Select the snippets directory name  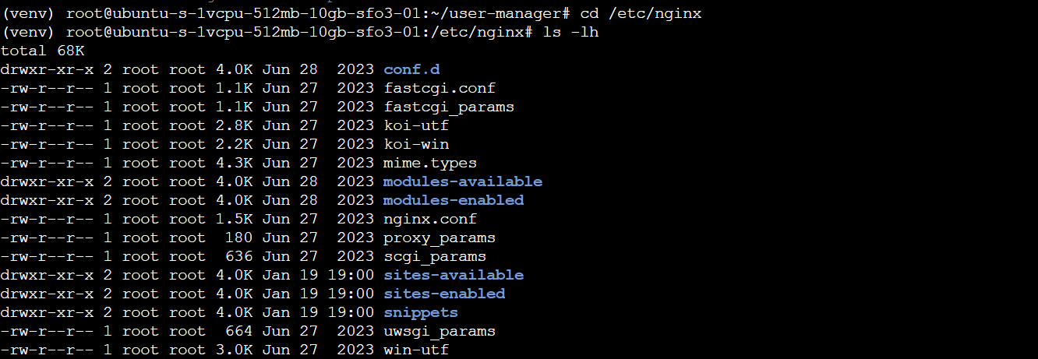click(421, 312)
